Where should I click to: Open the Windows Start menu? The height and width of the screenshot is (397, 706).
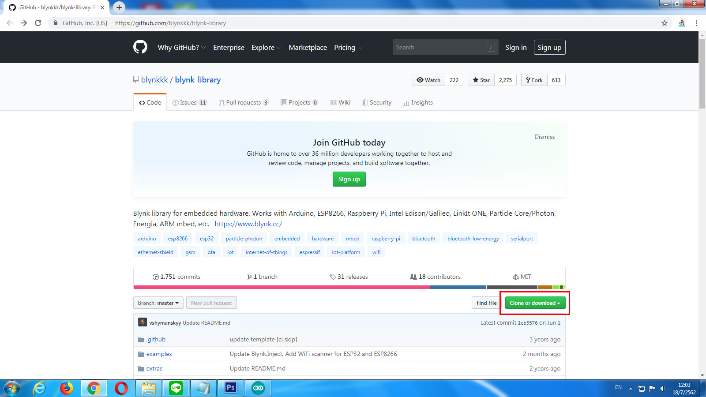[12, 388]
